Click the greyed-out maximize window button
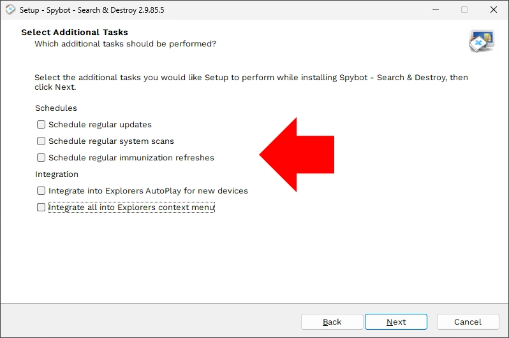This screenshot has width=509, height=338. [464, 10]
